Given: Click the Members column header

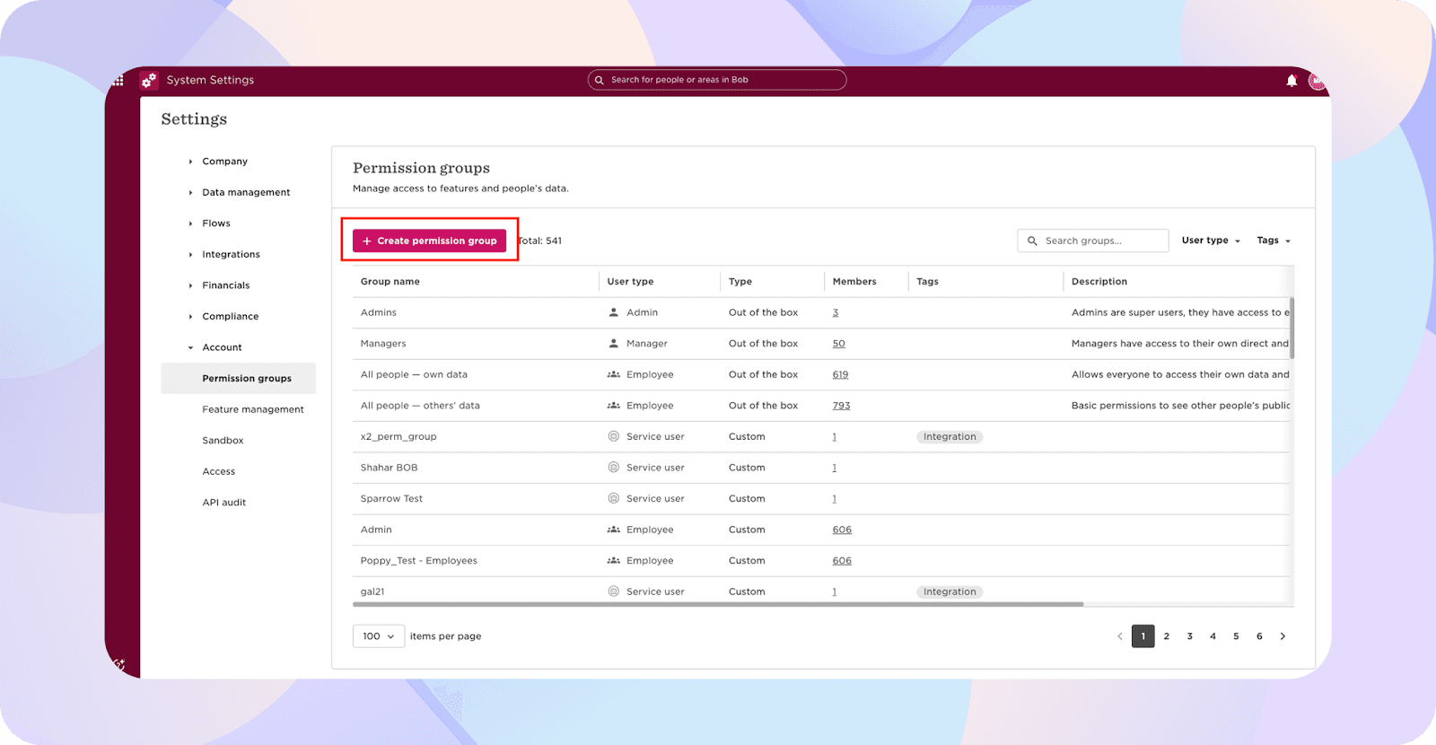Looking at the screenshot, I should tap(854, 282).
